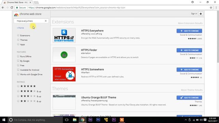219x123 pixels.
Task: Reload the Chrome Web Store page
Action: (x=12, y=8)
